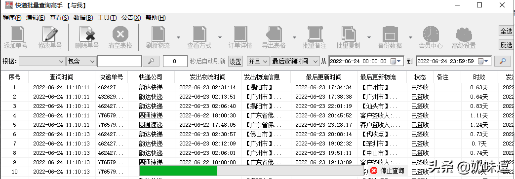Open the 数据(B) menu
This screenshot has width=515, height=179.
click(83, 18)
